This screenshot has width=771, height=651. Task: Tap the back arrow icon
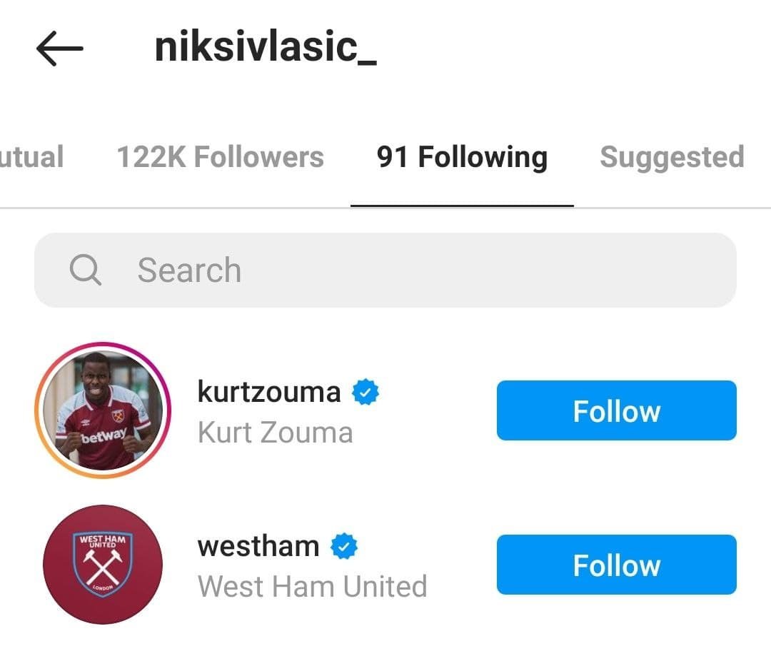[59, 49]
